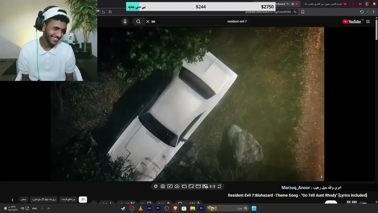The image size is (378, 213).
Task: Open the system volume speaker icon
Action: [22, 209]
